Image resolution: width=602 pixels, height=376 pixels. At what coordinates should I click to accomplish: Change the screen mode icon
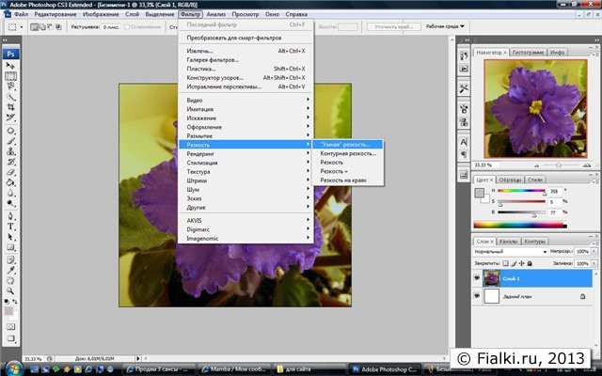click(10, 338)
